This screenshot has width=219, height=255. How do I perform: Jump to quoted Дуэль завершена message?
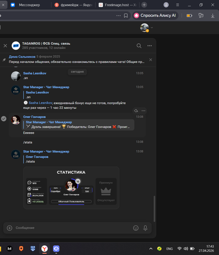[x=78, y=124]
